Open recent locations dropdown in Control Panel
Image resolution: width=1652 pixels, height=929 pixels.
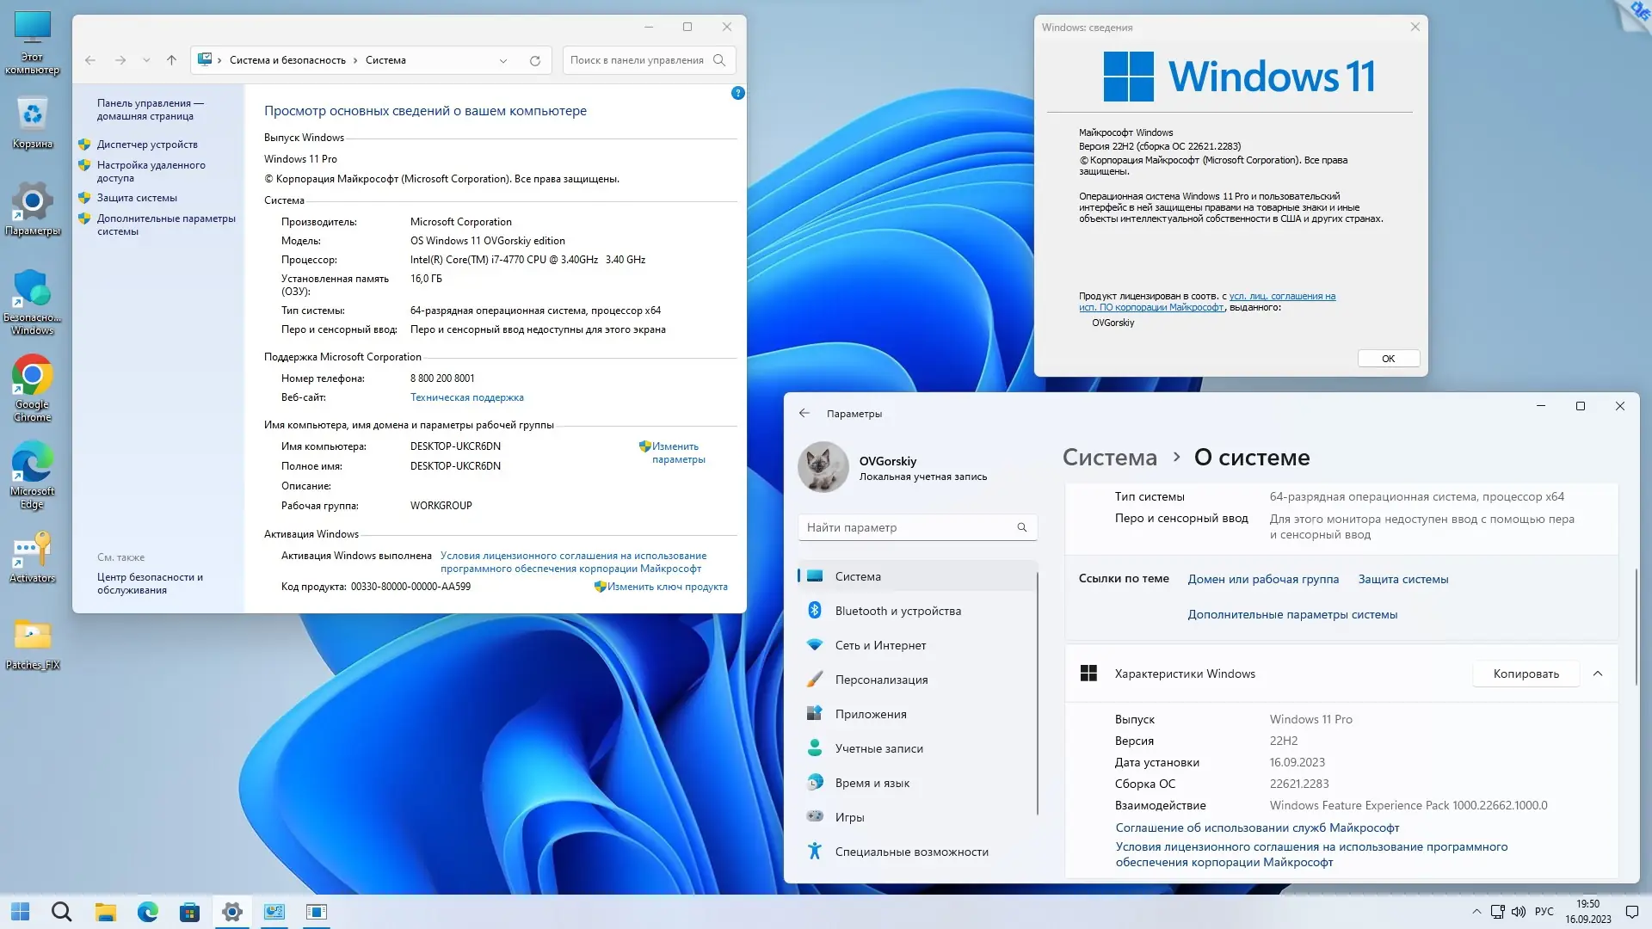[x=146, y=60]
